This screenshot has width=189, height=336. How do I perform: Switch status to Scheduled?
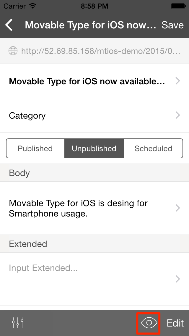click(153, 148)
